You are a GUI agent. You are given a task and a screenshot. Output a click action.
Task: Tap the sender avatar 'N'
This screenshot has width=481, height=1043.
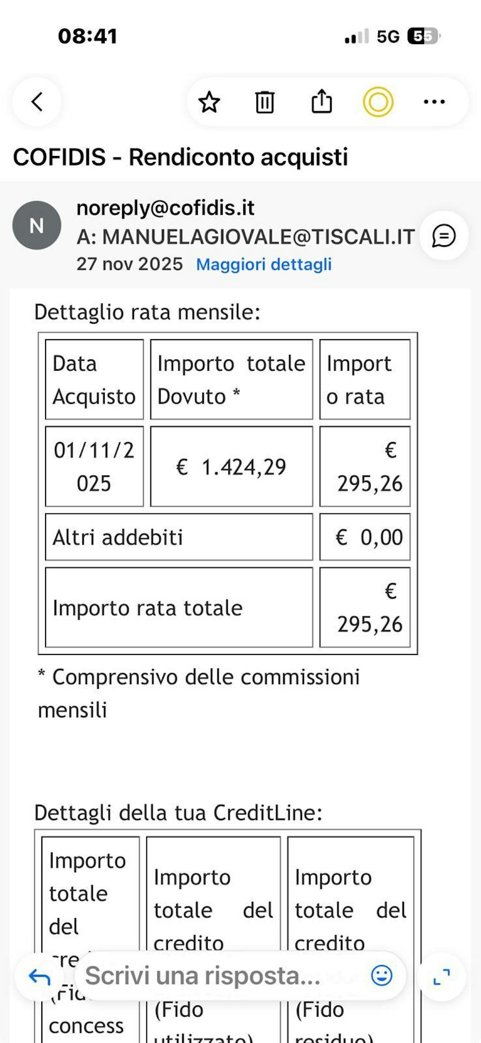(x=37, y=226)
